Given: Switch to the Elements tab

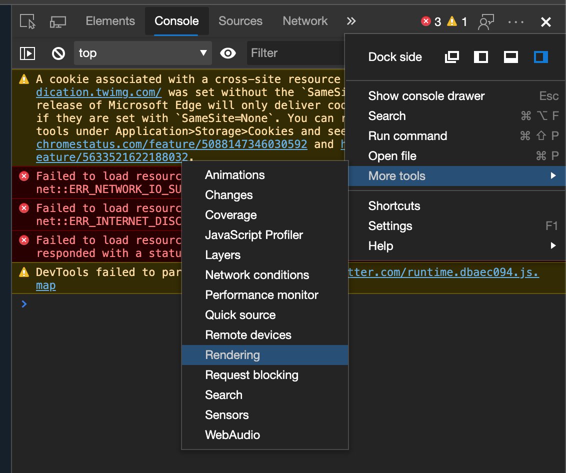Looking at the screenshot, I should coord(110,21).
